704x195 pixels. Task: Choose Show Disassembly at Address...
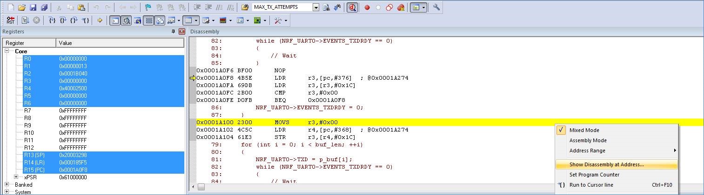(x=617, y=164)
